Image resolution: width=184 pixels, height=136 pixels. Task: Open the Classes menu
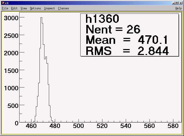tap(63, 8)
